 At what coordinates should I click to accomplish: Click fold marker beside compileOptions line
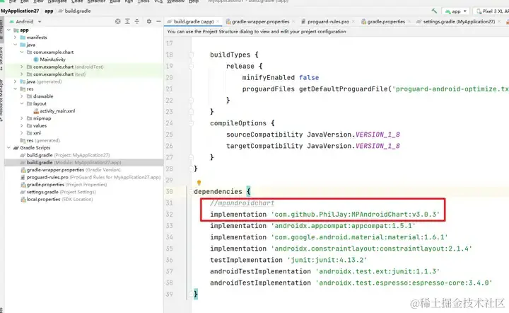pyautogui.click(x=191, y=123)
